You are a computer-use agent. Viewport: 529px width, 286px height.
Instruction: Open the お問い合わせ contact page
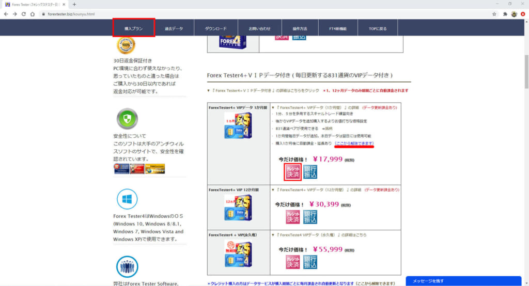(259, 29)
